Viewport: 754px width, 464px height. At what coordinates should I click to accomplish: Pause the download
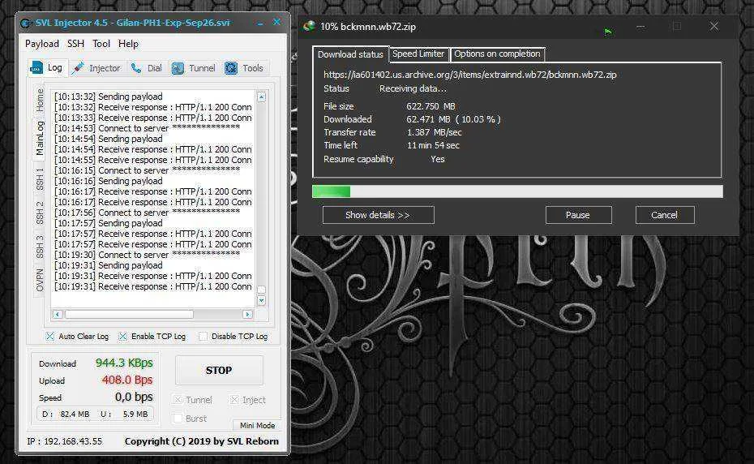point(578,215)
